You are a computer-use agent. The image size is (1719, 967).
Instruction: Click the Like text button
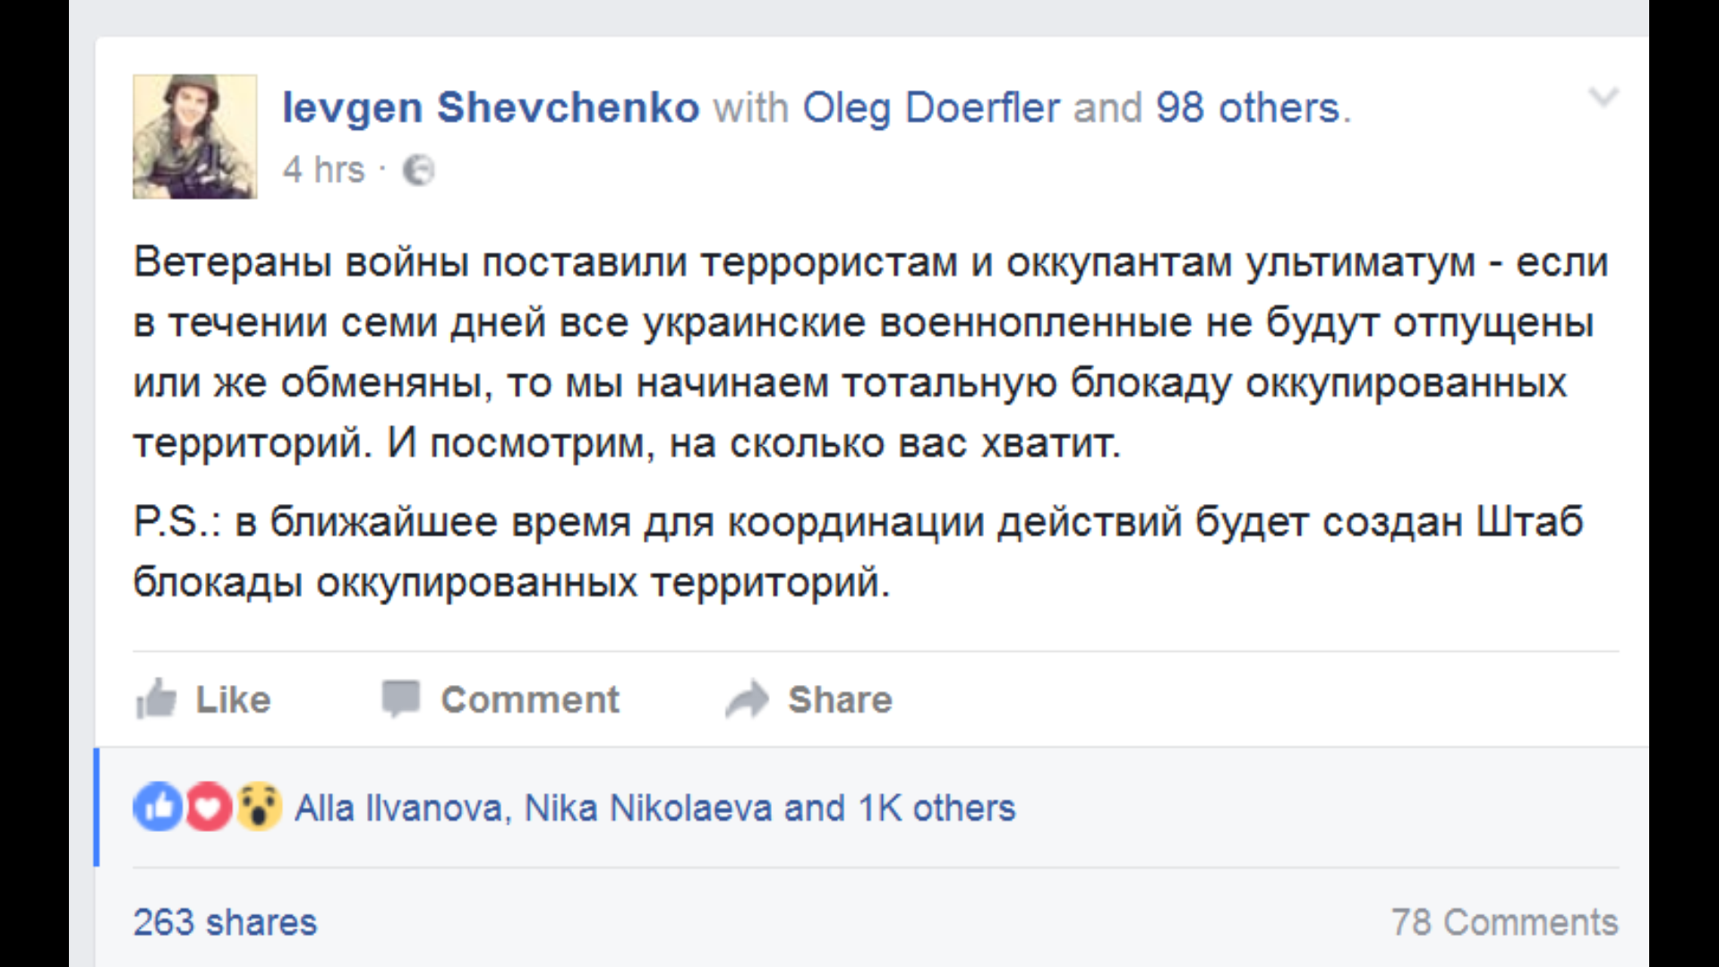[233, 699]
